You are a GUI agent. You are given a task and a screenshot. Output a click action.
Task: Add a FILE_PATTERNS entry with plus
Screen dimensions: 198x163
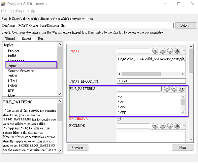point(167,89)
